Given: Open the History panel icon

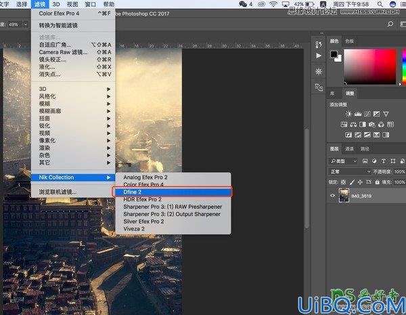Looking at the screenshot, I should tap(319, 45).
